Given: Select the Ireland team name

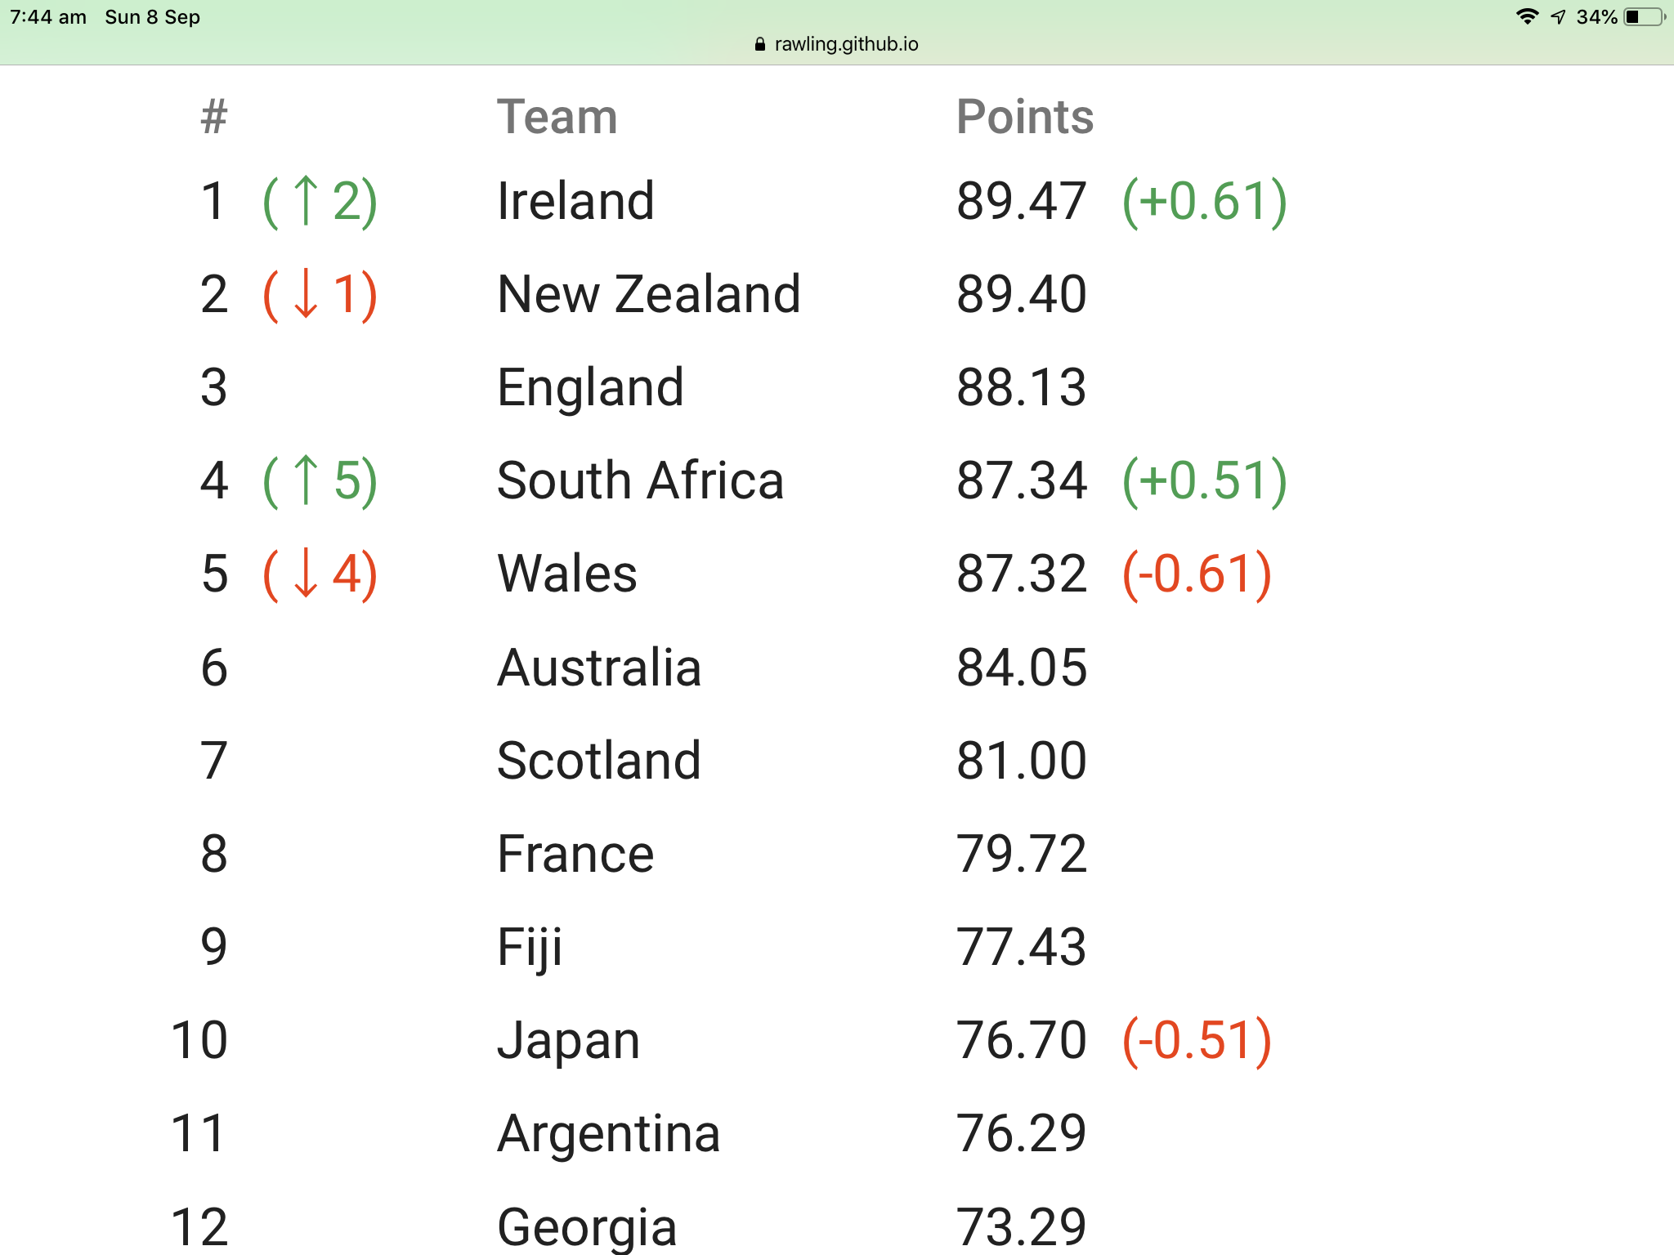Looking at the screenshot, I should tap(575, 201).
